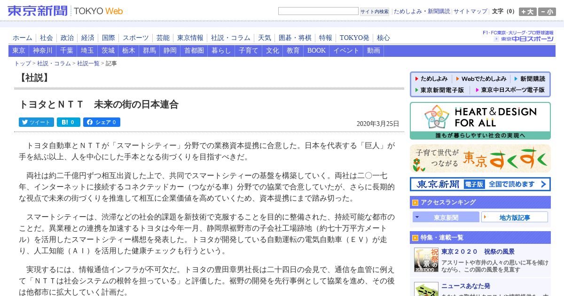The image size is (564, 296).
Task: Select 静岡 regional tab
Action: click(x=170, y=51)
